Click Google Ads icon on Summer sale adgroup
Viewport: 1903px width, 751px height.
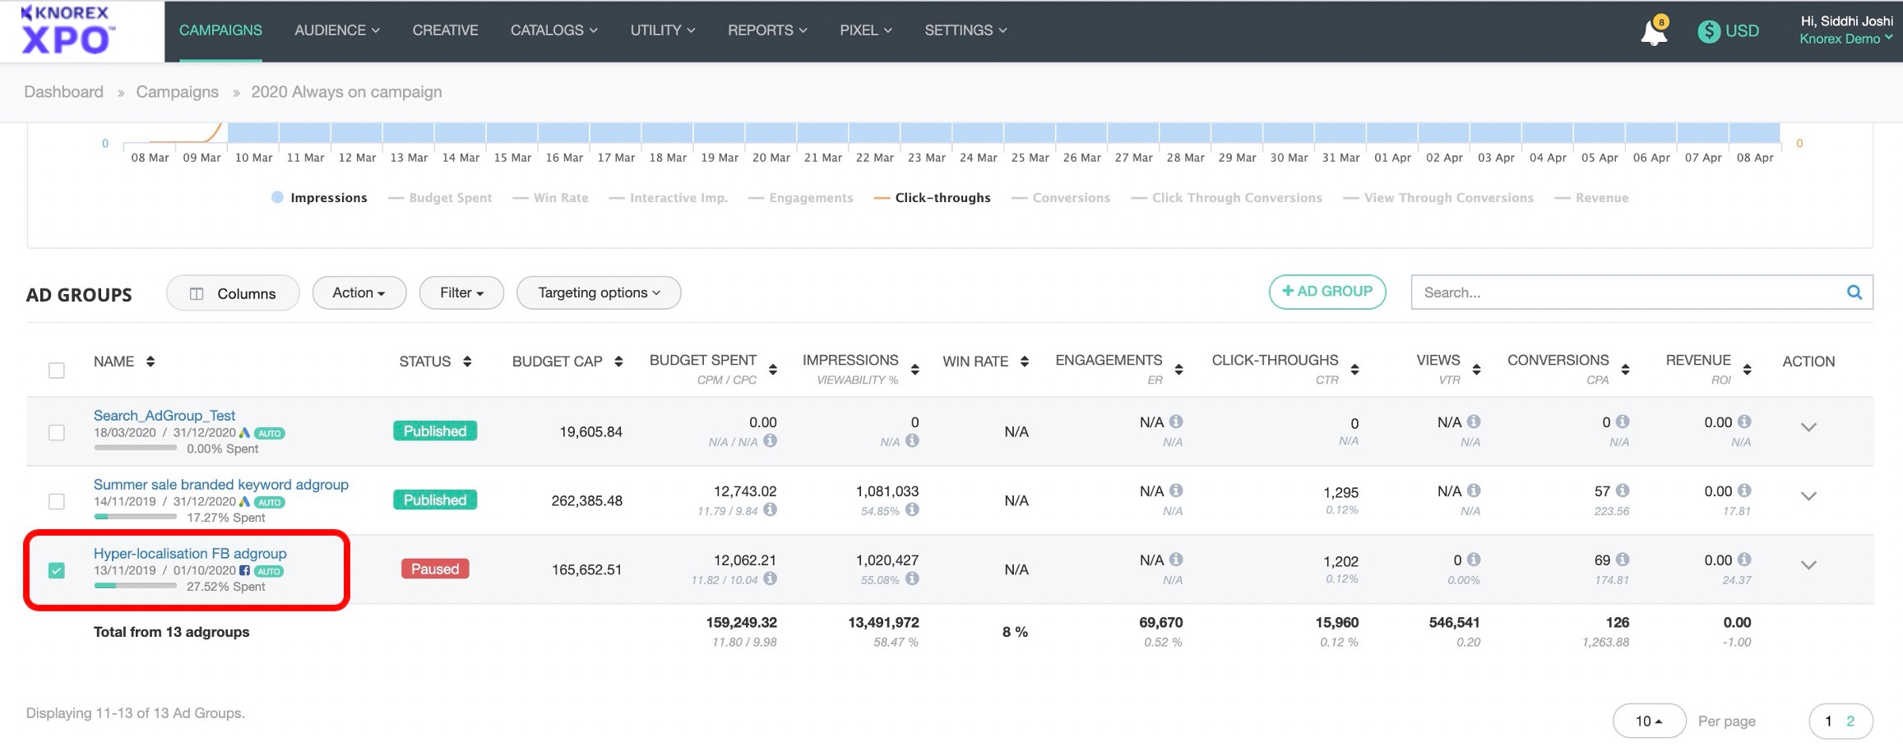[244, 501]
